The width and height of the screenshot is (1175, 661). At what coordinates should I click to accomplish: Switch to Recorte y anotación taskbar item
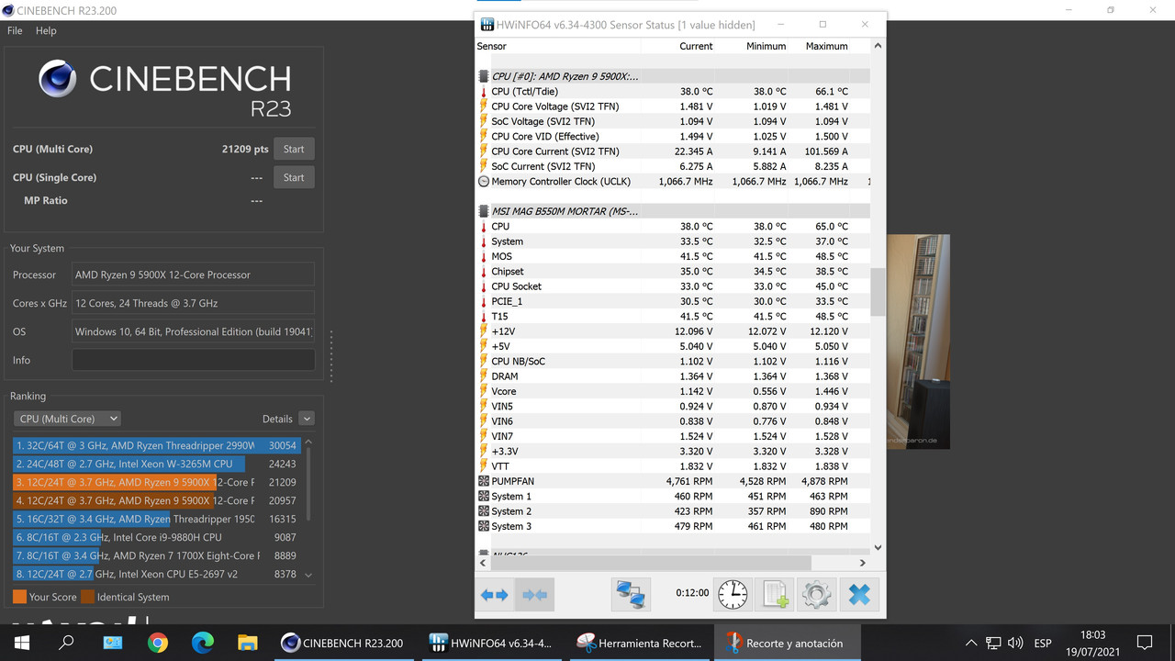pos(789,643)
